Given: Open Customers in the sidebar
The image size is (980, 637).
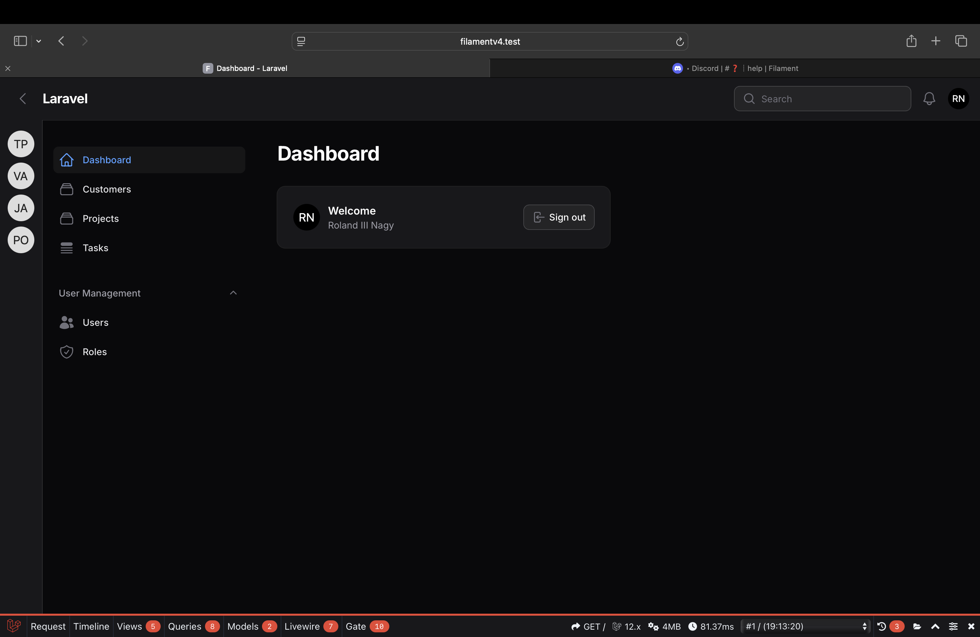Looking at the screenshot, I should pos(107,189).
